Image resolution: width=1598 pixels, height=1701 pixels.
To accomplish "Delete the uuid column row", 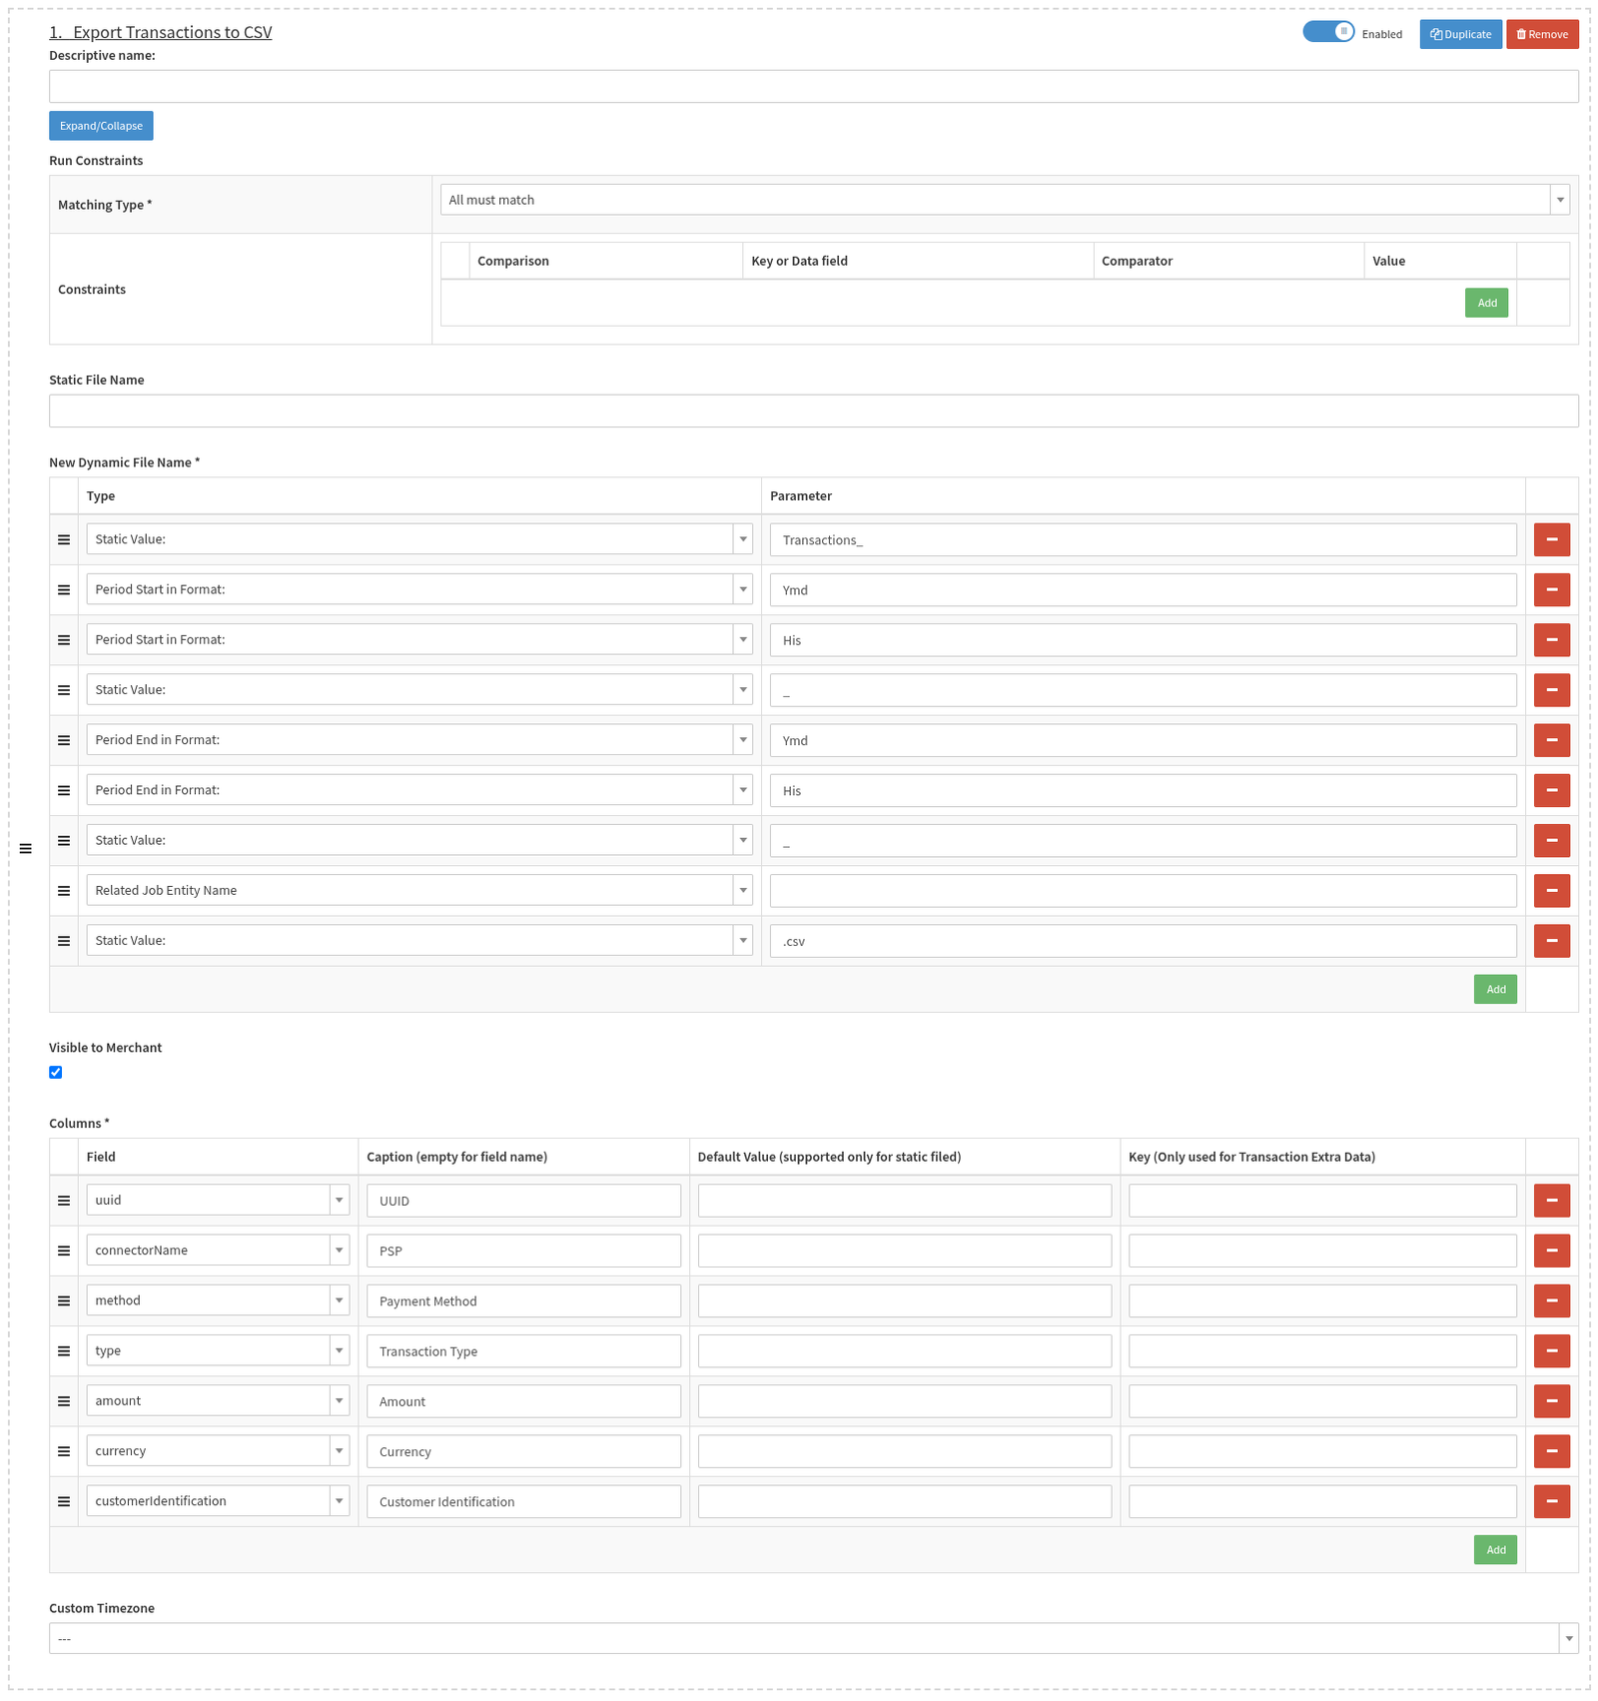I will coord(1551,1201).
